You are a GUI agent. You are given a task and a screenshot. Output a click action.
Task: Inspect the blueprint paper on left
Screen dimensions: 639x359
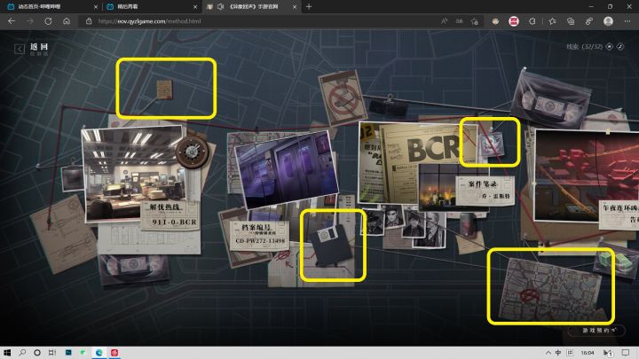coord(63,236)
